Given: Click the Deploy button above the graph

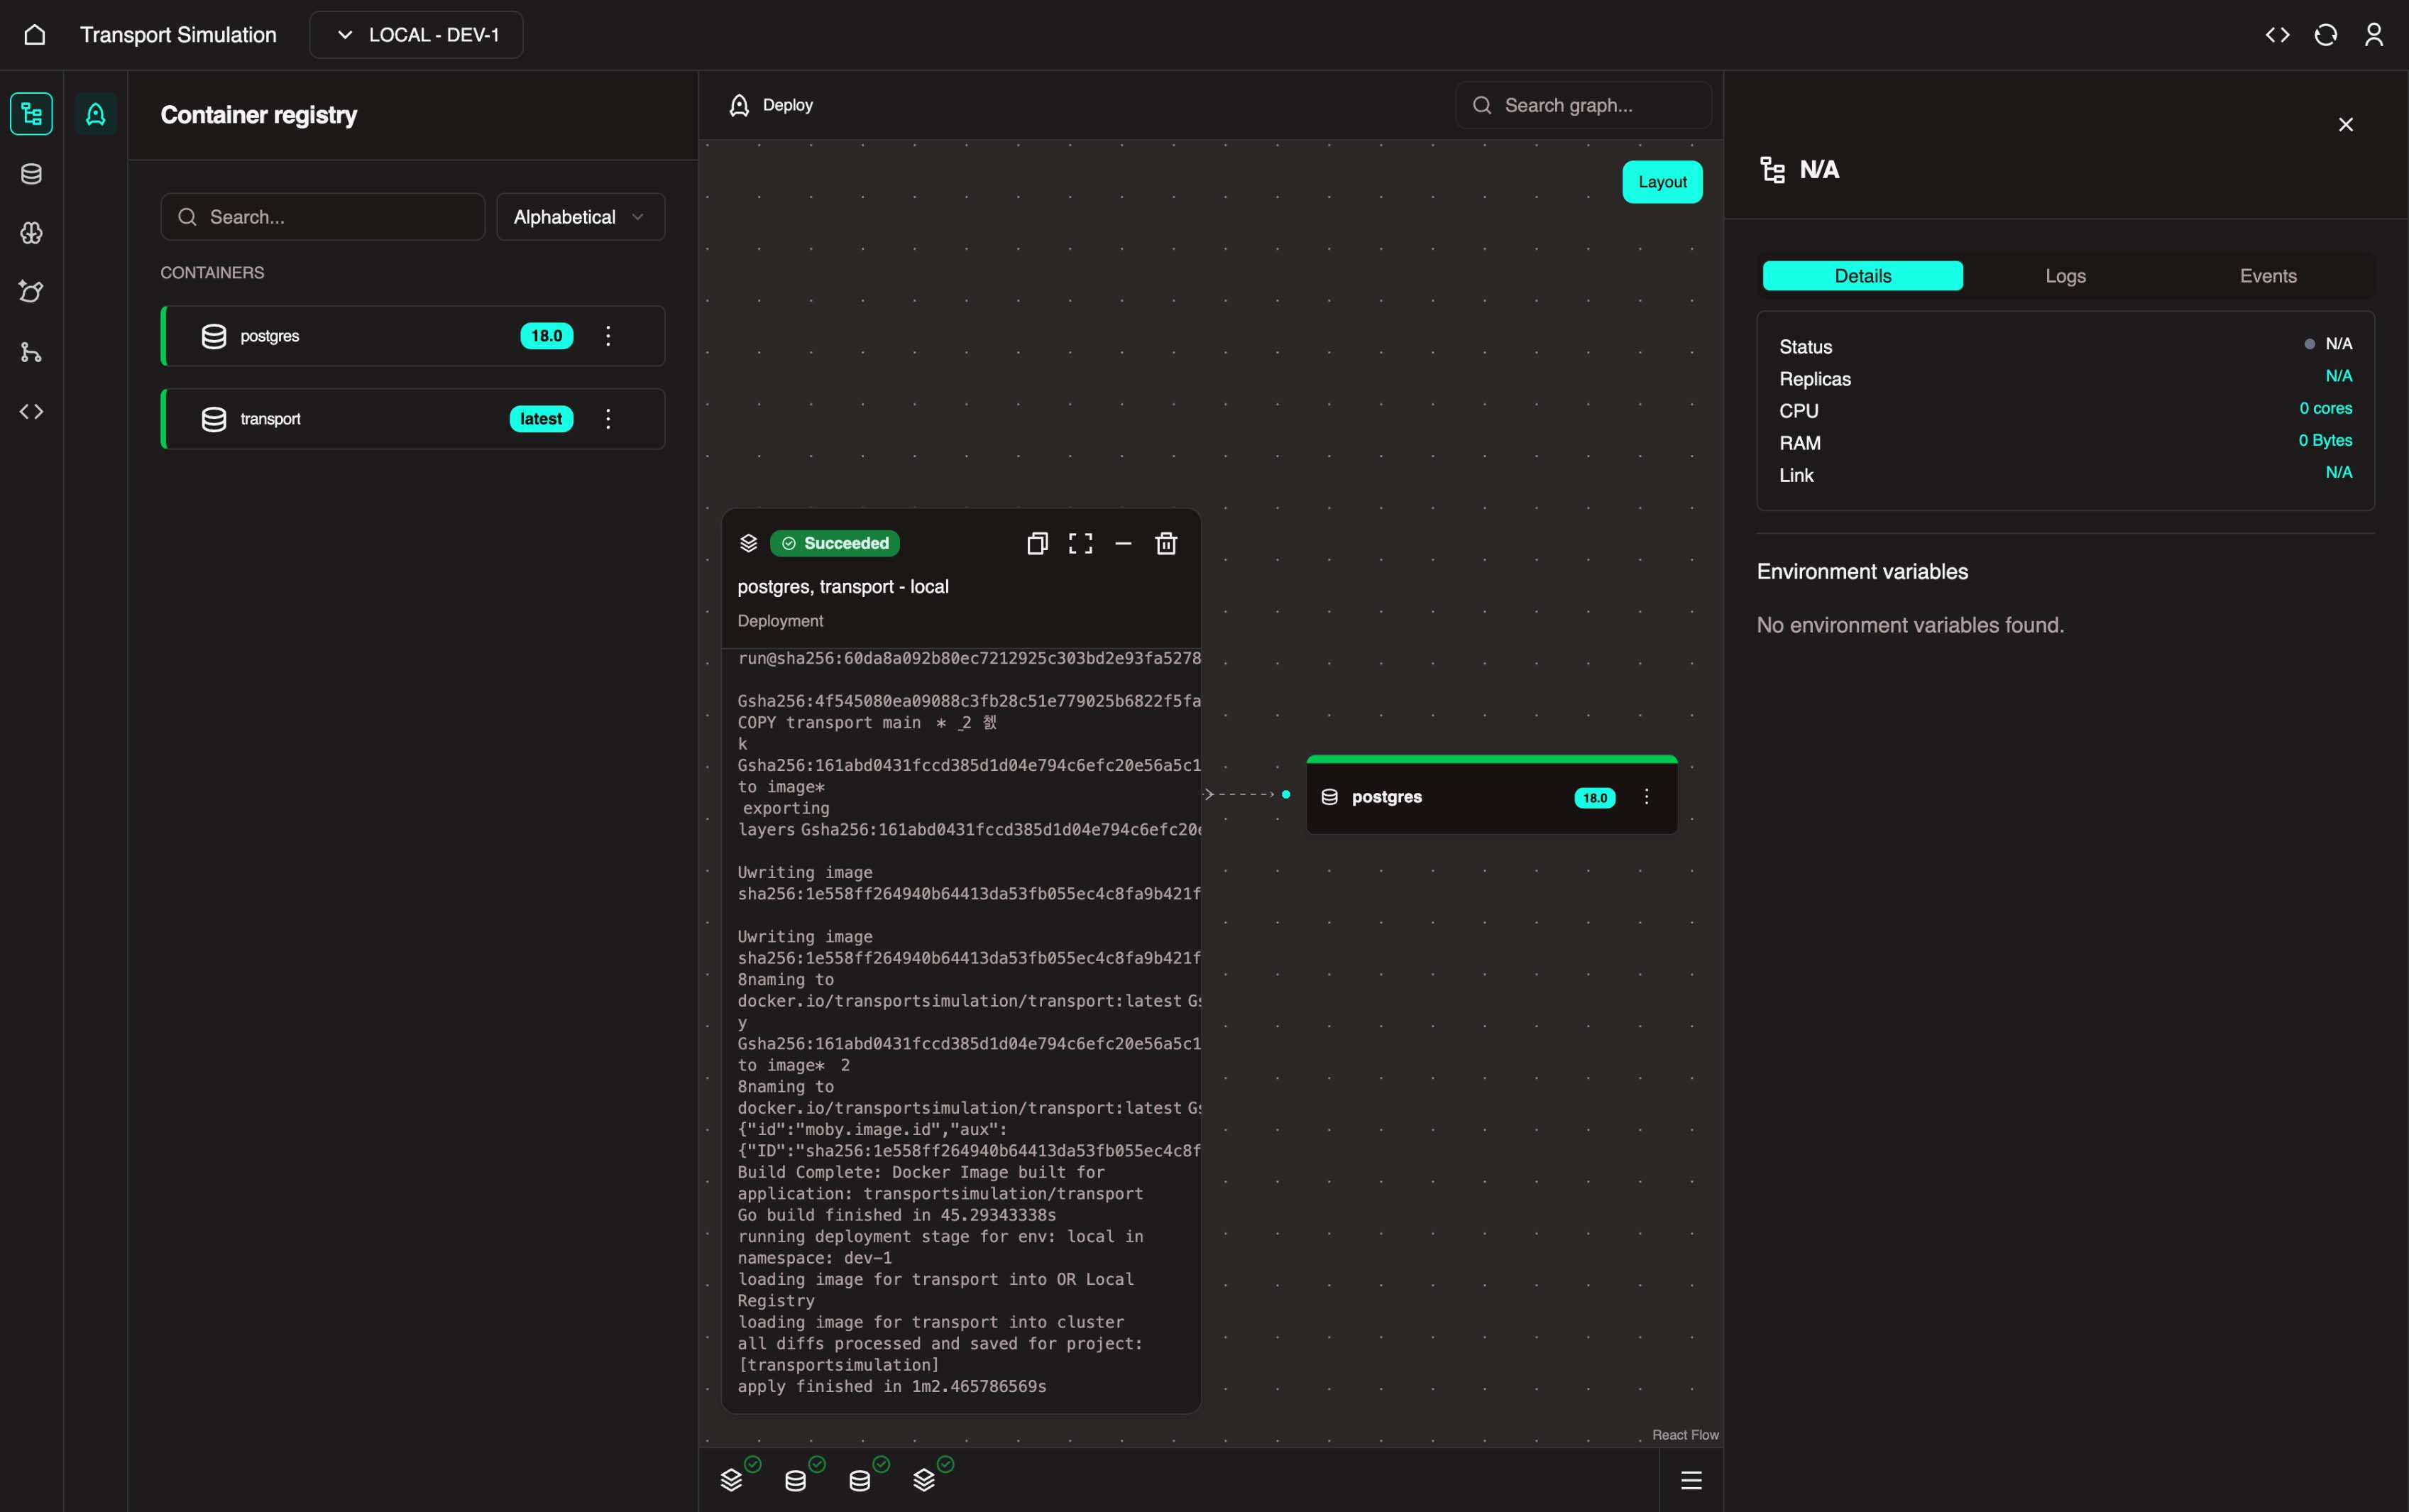Looking at the screenshot, I should 771,105.
